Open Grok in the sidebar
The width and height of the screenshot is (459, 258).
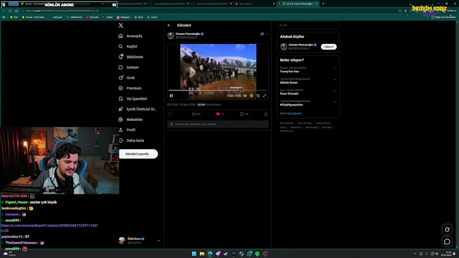[x=127, y=78]
